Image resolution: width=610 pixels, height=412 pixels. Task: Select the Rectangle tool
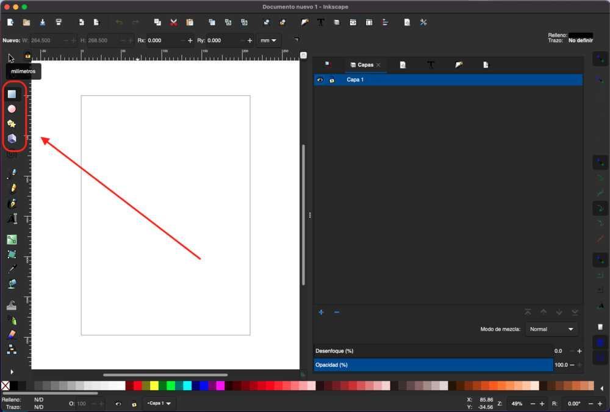[12, 94]
